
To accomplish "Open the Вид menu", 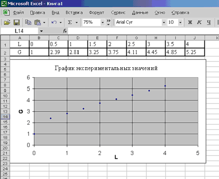I will pyautogui.click(x=55, y=12).
